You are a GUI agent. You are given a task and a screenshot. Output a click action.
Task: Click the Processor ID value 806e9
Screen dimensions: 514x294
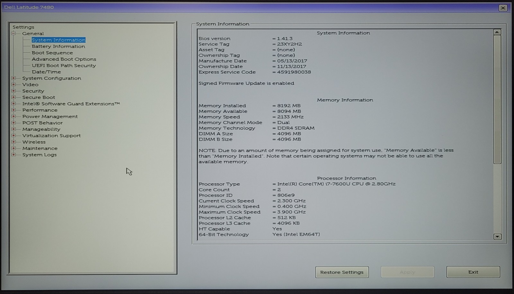click(x=286, y=195)
